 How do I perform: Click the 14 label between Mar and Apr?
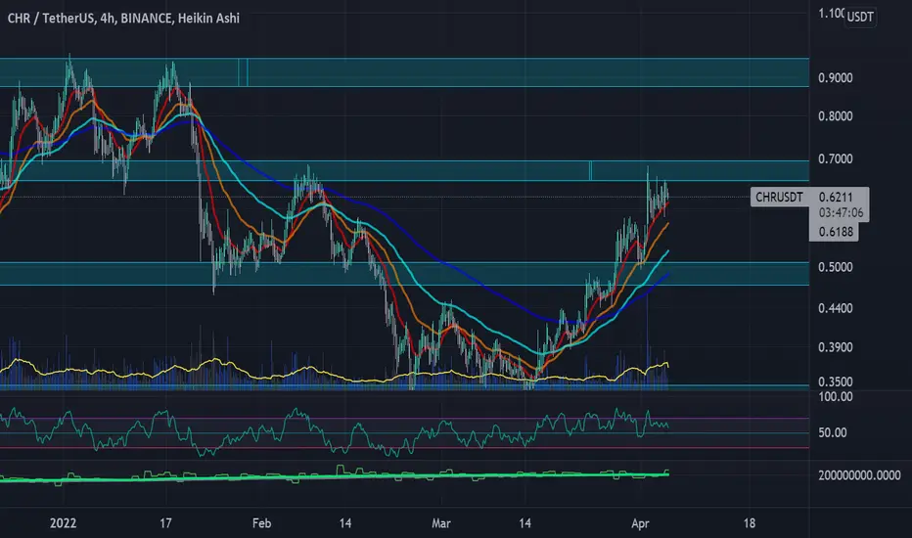[x=524, y=523]
